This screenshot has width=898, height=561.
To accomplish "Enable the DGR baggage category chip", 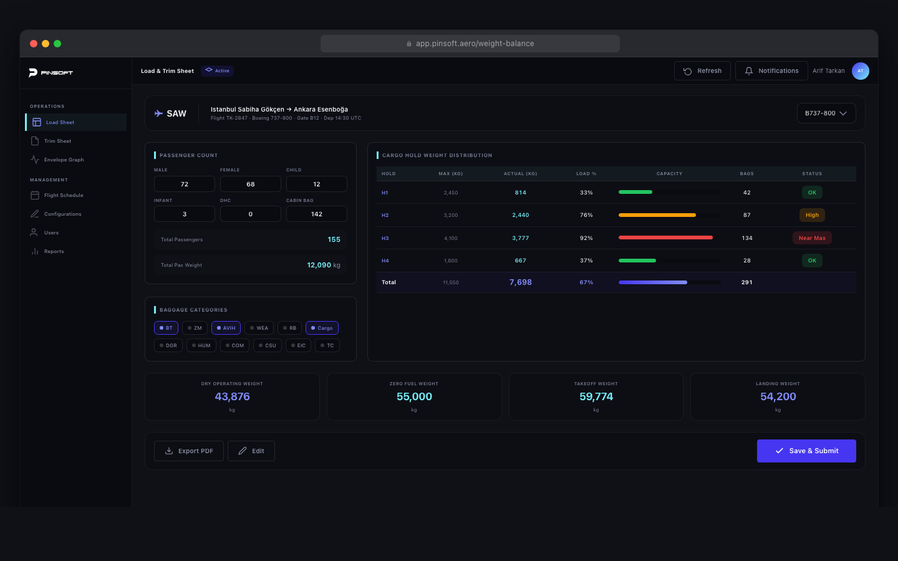I will point(168,345).
